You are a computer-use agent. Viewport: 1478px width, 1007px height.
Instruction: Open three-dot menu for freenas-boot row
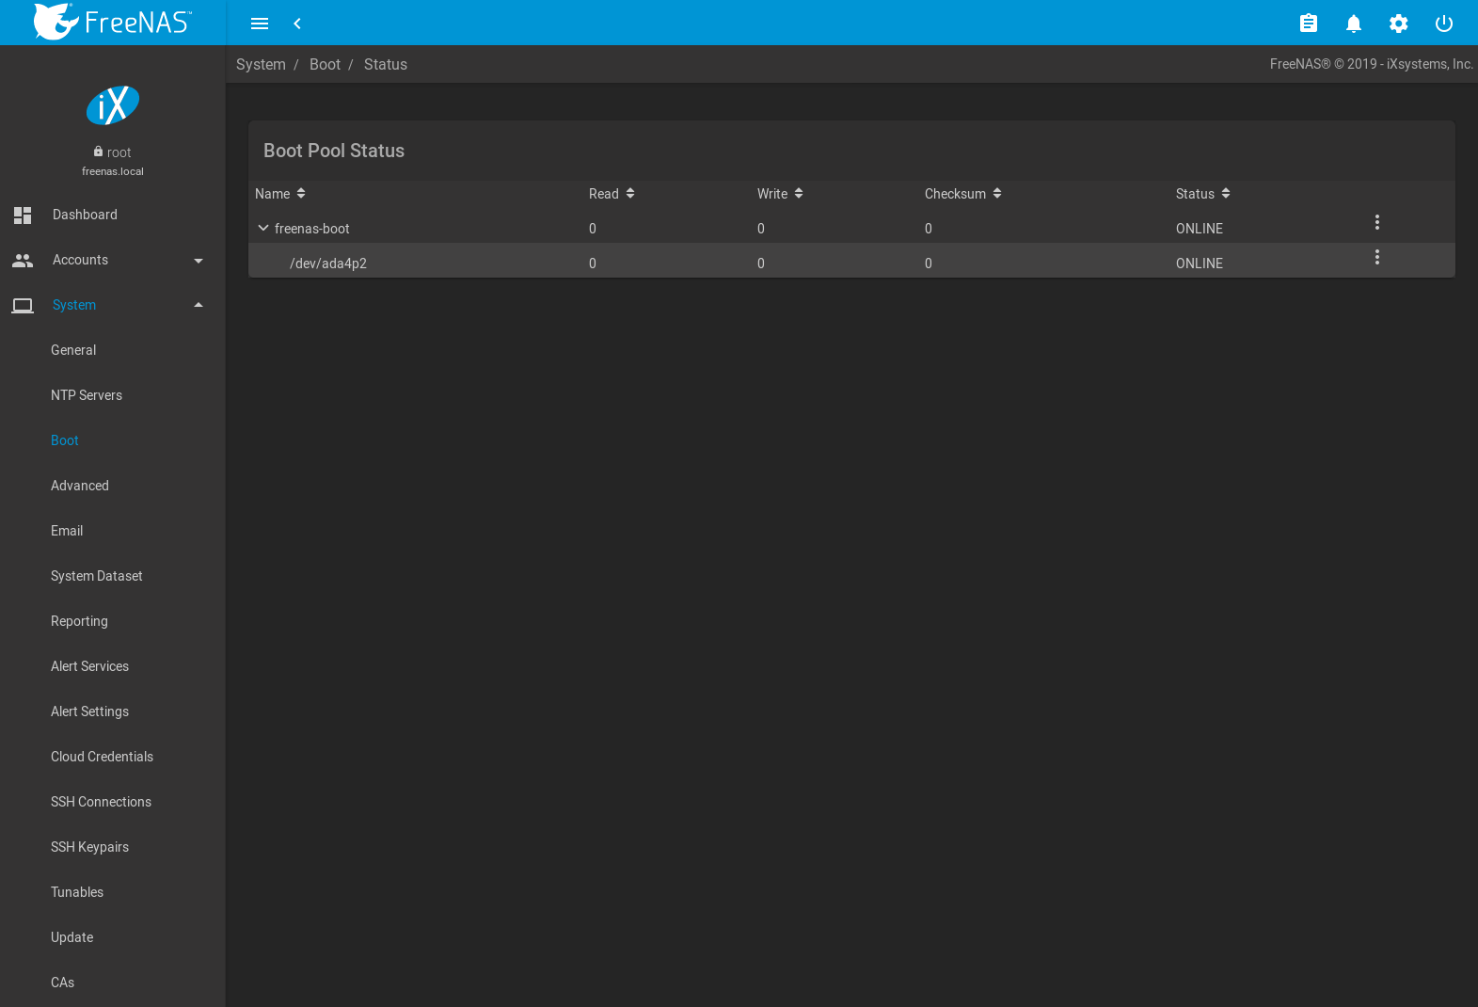[x=1376, y=223]
